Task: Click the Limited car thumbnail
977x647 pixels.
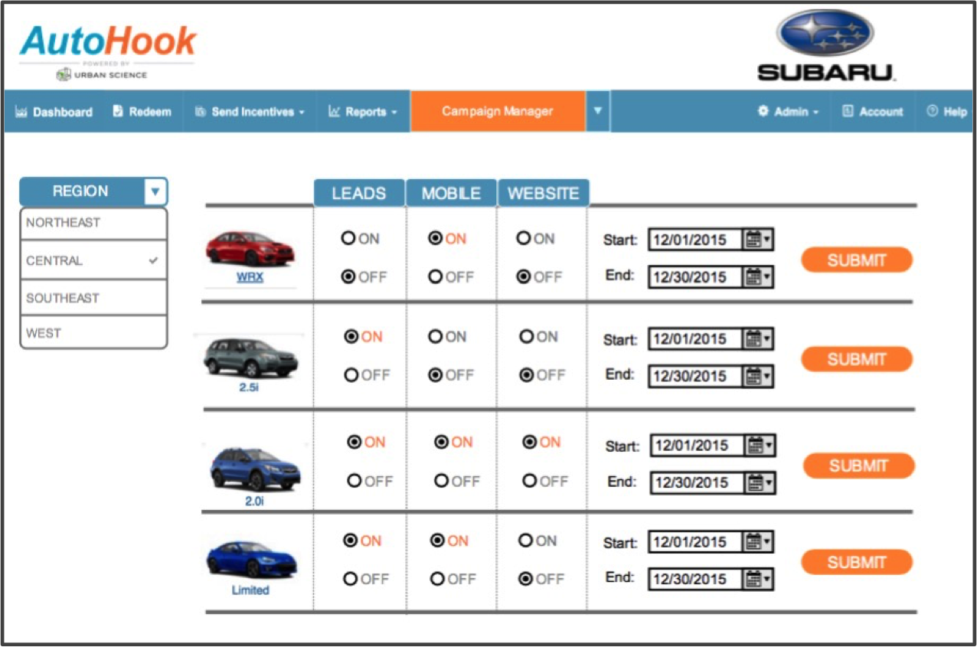Action: click(251, 560)
